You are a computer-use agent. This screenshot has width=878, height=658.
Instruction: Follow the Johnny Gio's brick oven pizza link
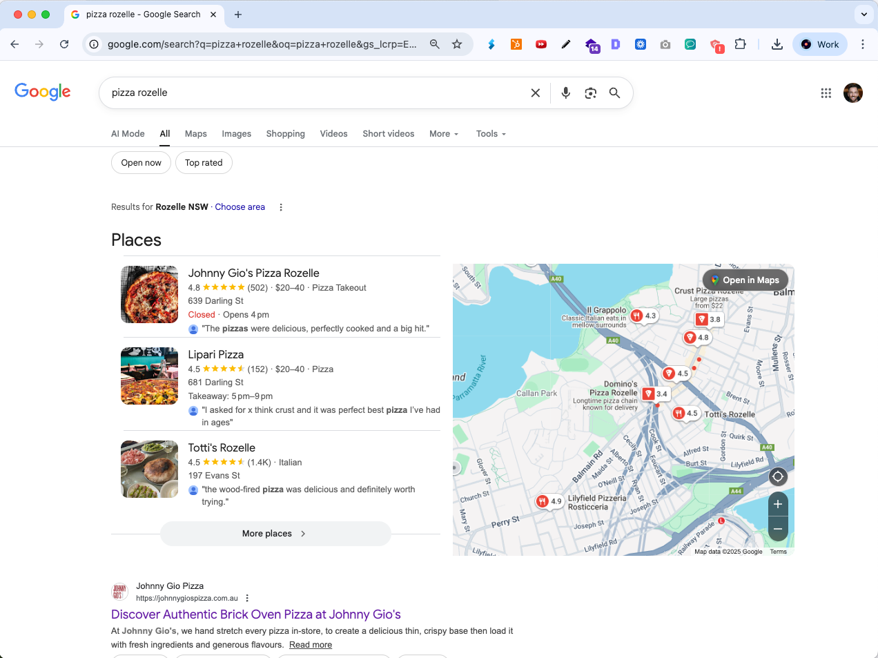click(255, 614)
